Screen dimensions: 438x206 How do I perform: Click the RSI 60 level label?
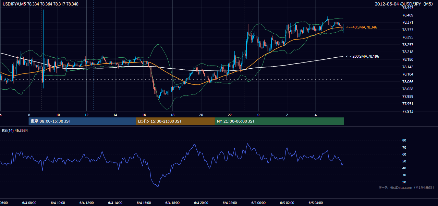tap(404, 154)
